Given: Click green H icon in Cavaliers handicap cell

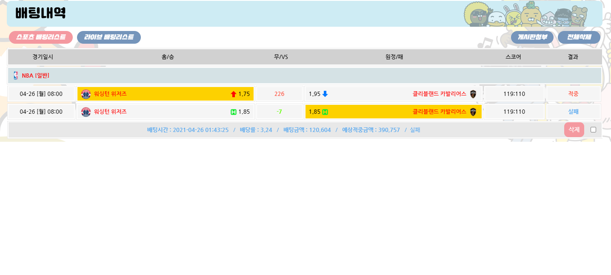Looking at the screenshot, I should (x=325, y=112).
